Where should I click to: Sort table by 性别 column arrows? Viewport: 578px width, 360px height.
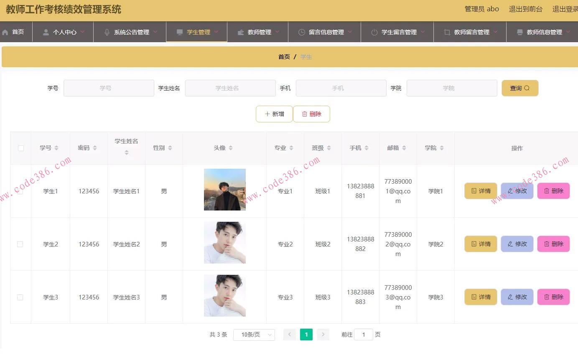click(x=170, y=148)
